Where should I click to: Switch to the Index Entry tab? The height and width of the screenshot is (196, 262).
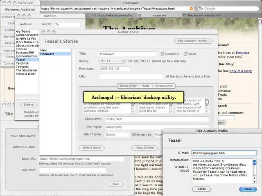point(128,86)
